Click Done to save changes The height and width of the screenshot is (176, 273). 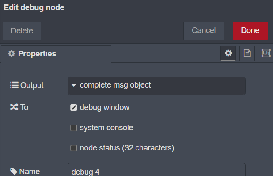250,31
